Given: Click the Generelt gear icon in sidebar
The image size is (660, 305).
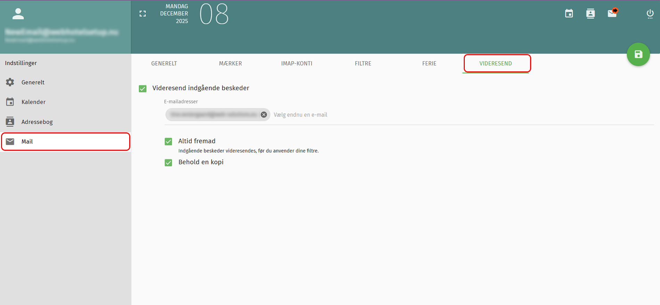Looking at the screenshot, I should (x=10, y=82).
